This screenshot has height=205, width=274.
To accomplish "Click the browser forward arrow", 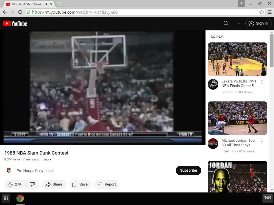I will pos(12,12).
